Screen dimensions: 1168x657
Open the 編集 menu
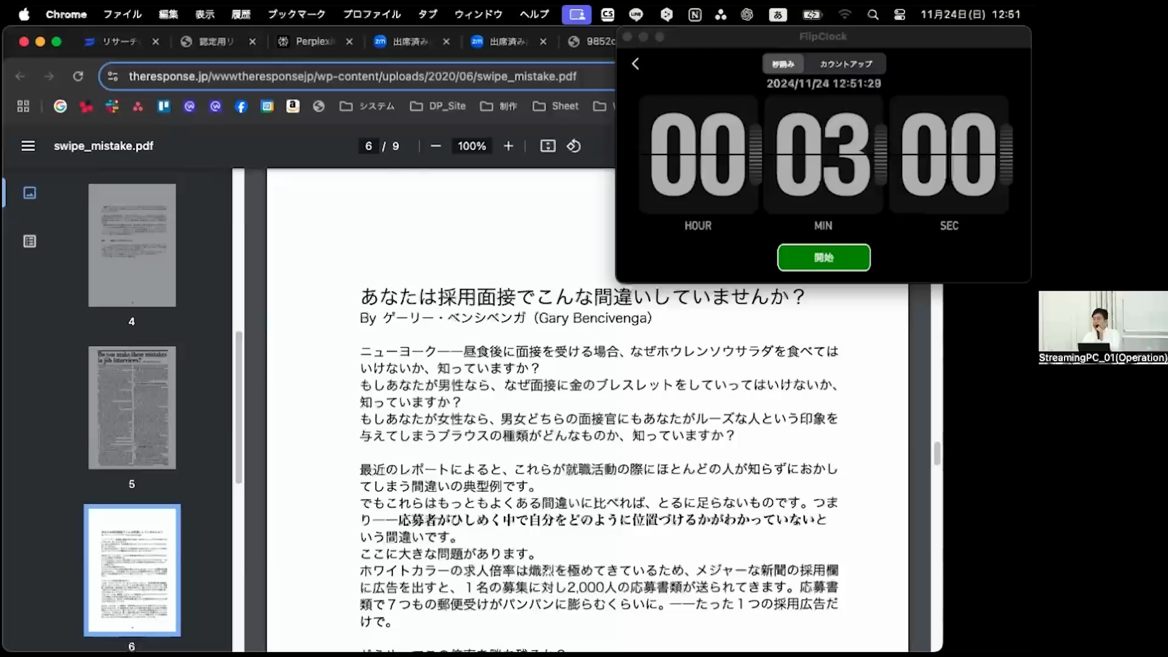pyautogui.click(x=169, y=14)
